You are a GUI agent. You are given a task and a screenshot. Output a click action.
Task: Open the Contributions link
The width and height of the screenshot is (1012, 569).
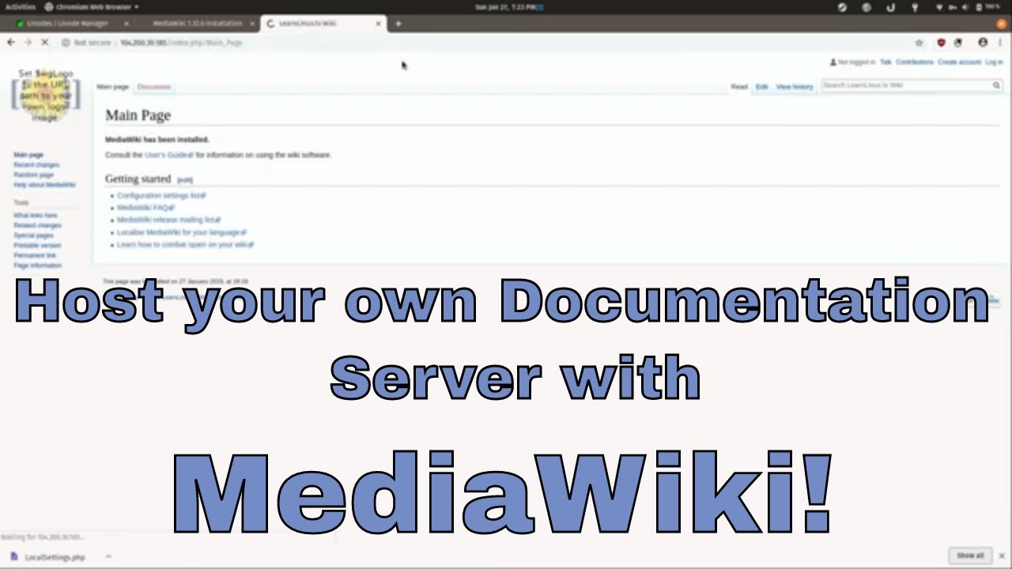pyautogui.click(x=915, y=62)
